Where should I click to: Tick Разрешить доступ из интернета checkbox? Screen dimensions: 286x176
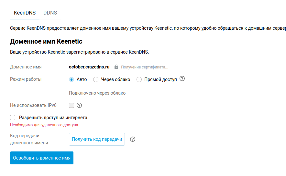pyautogui.click(x=13, y=118)
